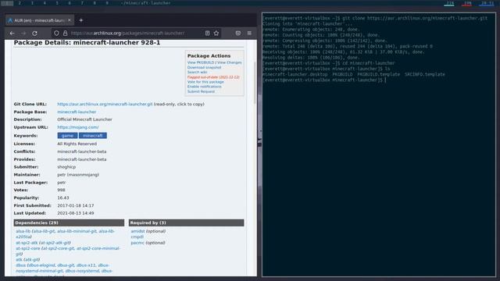Enable notifications for the package
Screen dimensions: 500x281
tap(204, 87)
